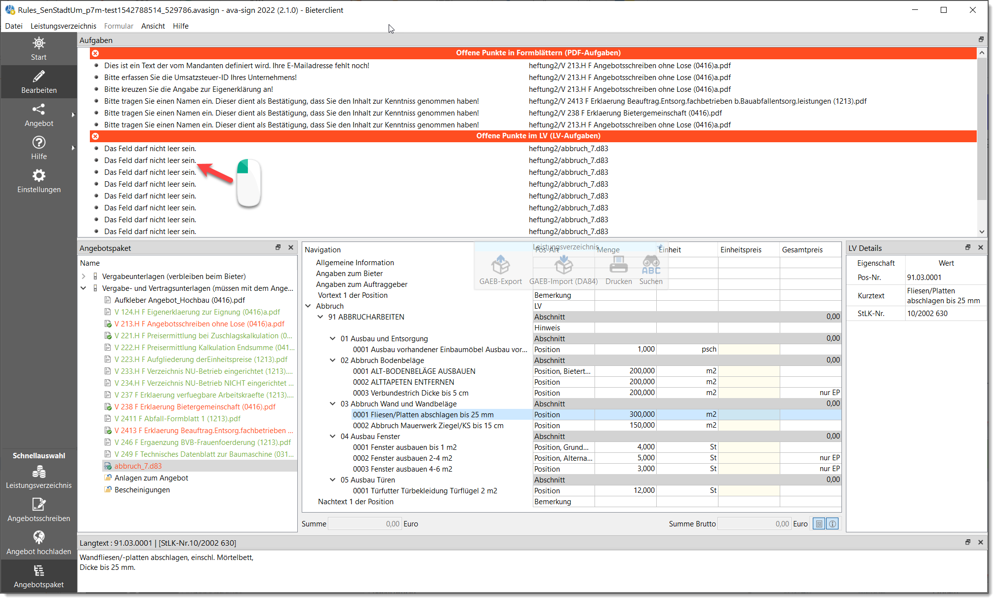The image size is (996, 601).
Task: Select Anlagen zum Angebot folder
Action: 151,478
